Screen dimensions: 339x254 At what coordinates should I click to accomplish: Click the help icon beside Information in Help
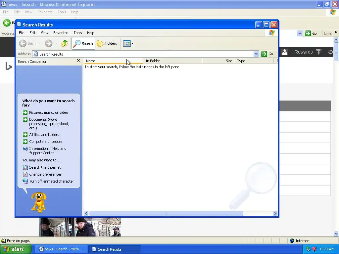(x=25, y=148)
